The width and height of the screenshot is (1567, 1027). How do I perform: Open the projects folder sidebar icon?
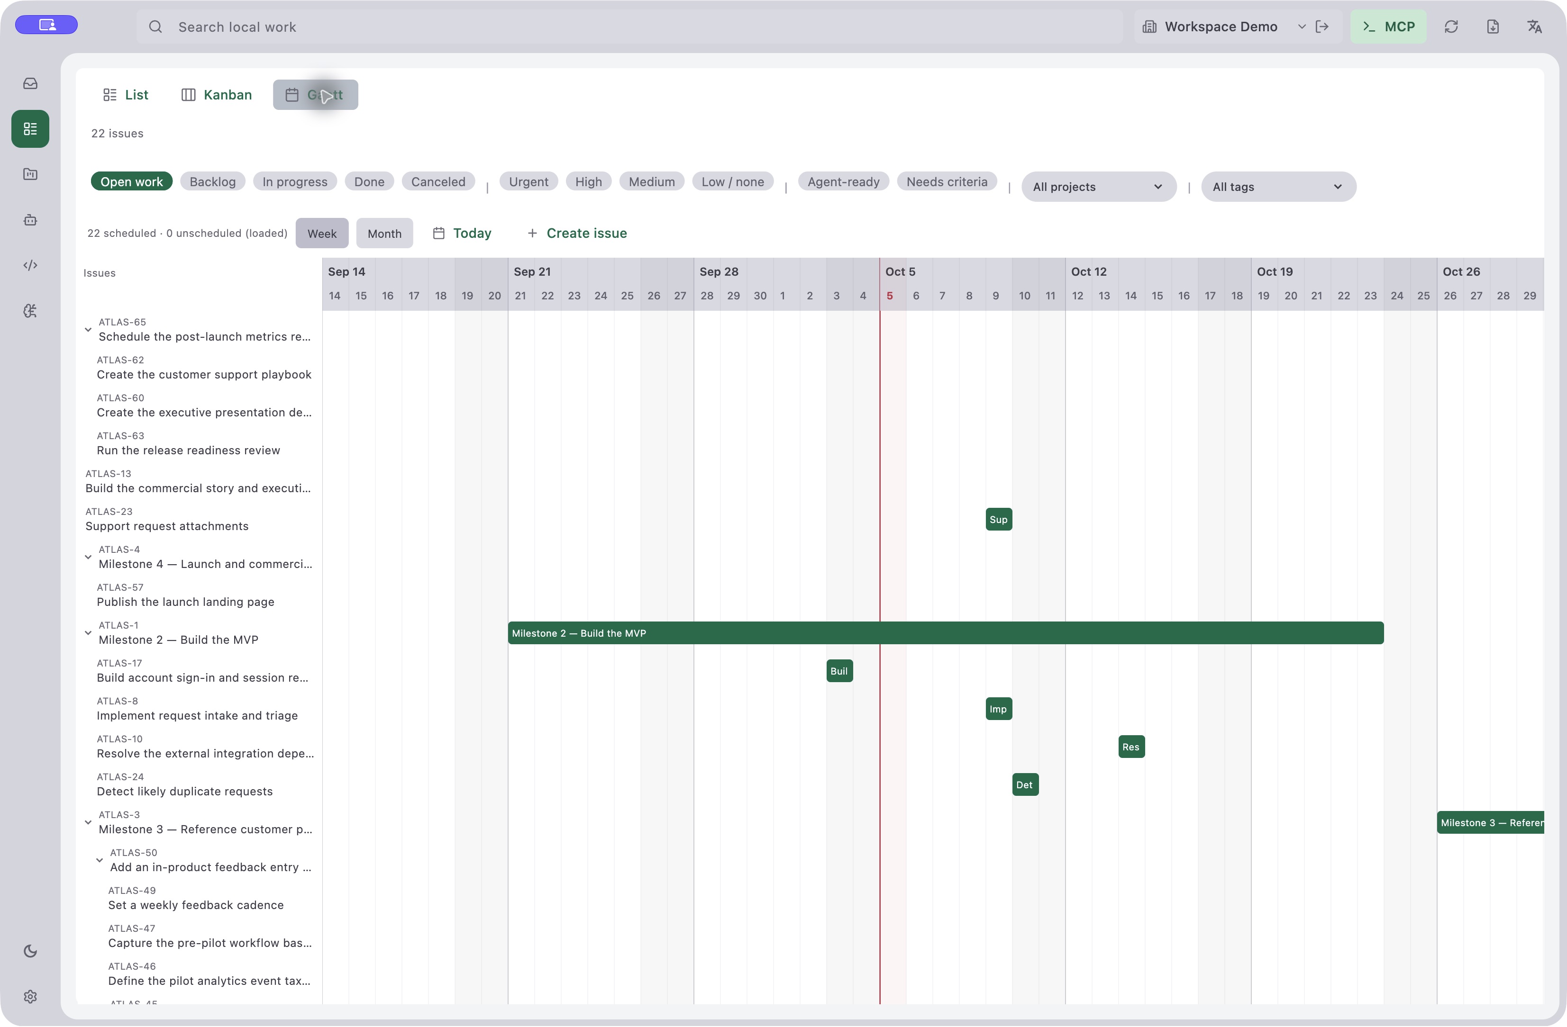30,174
